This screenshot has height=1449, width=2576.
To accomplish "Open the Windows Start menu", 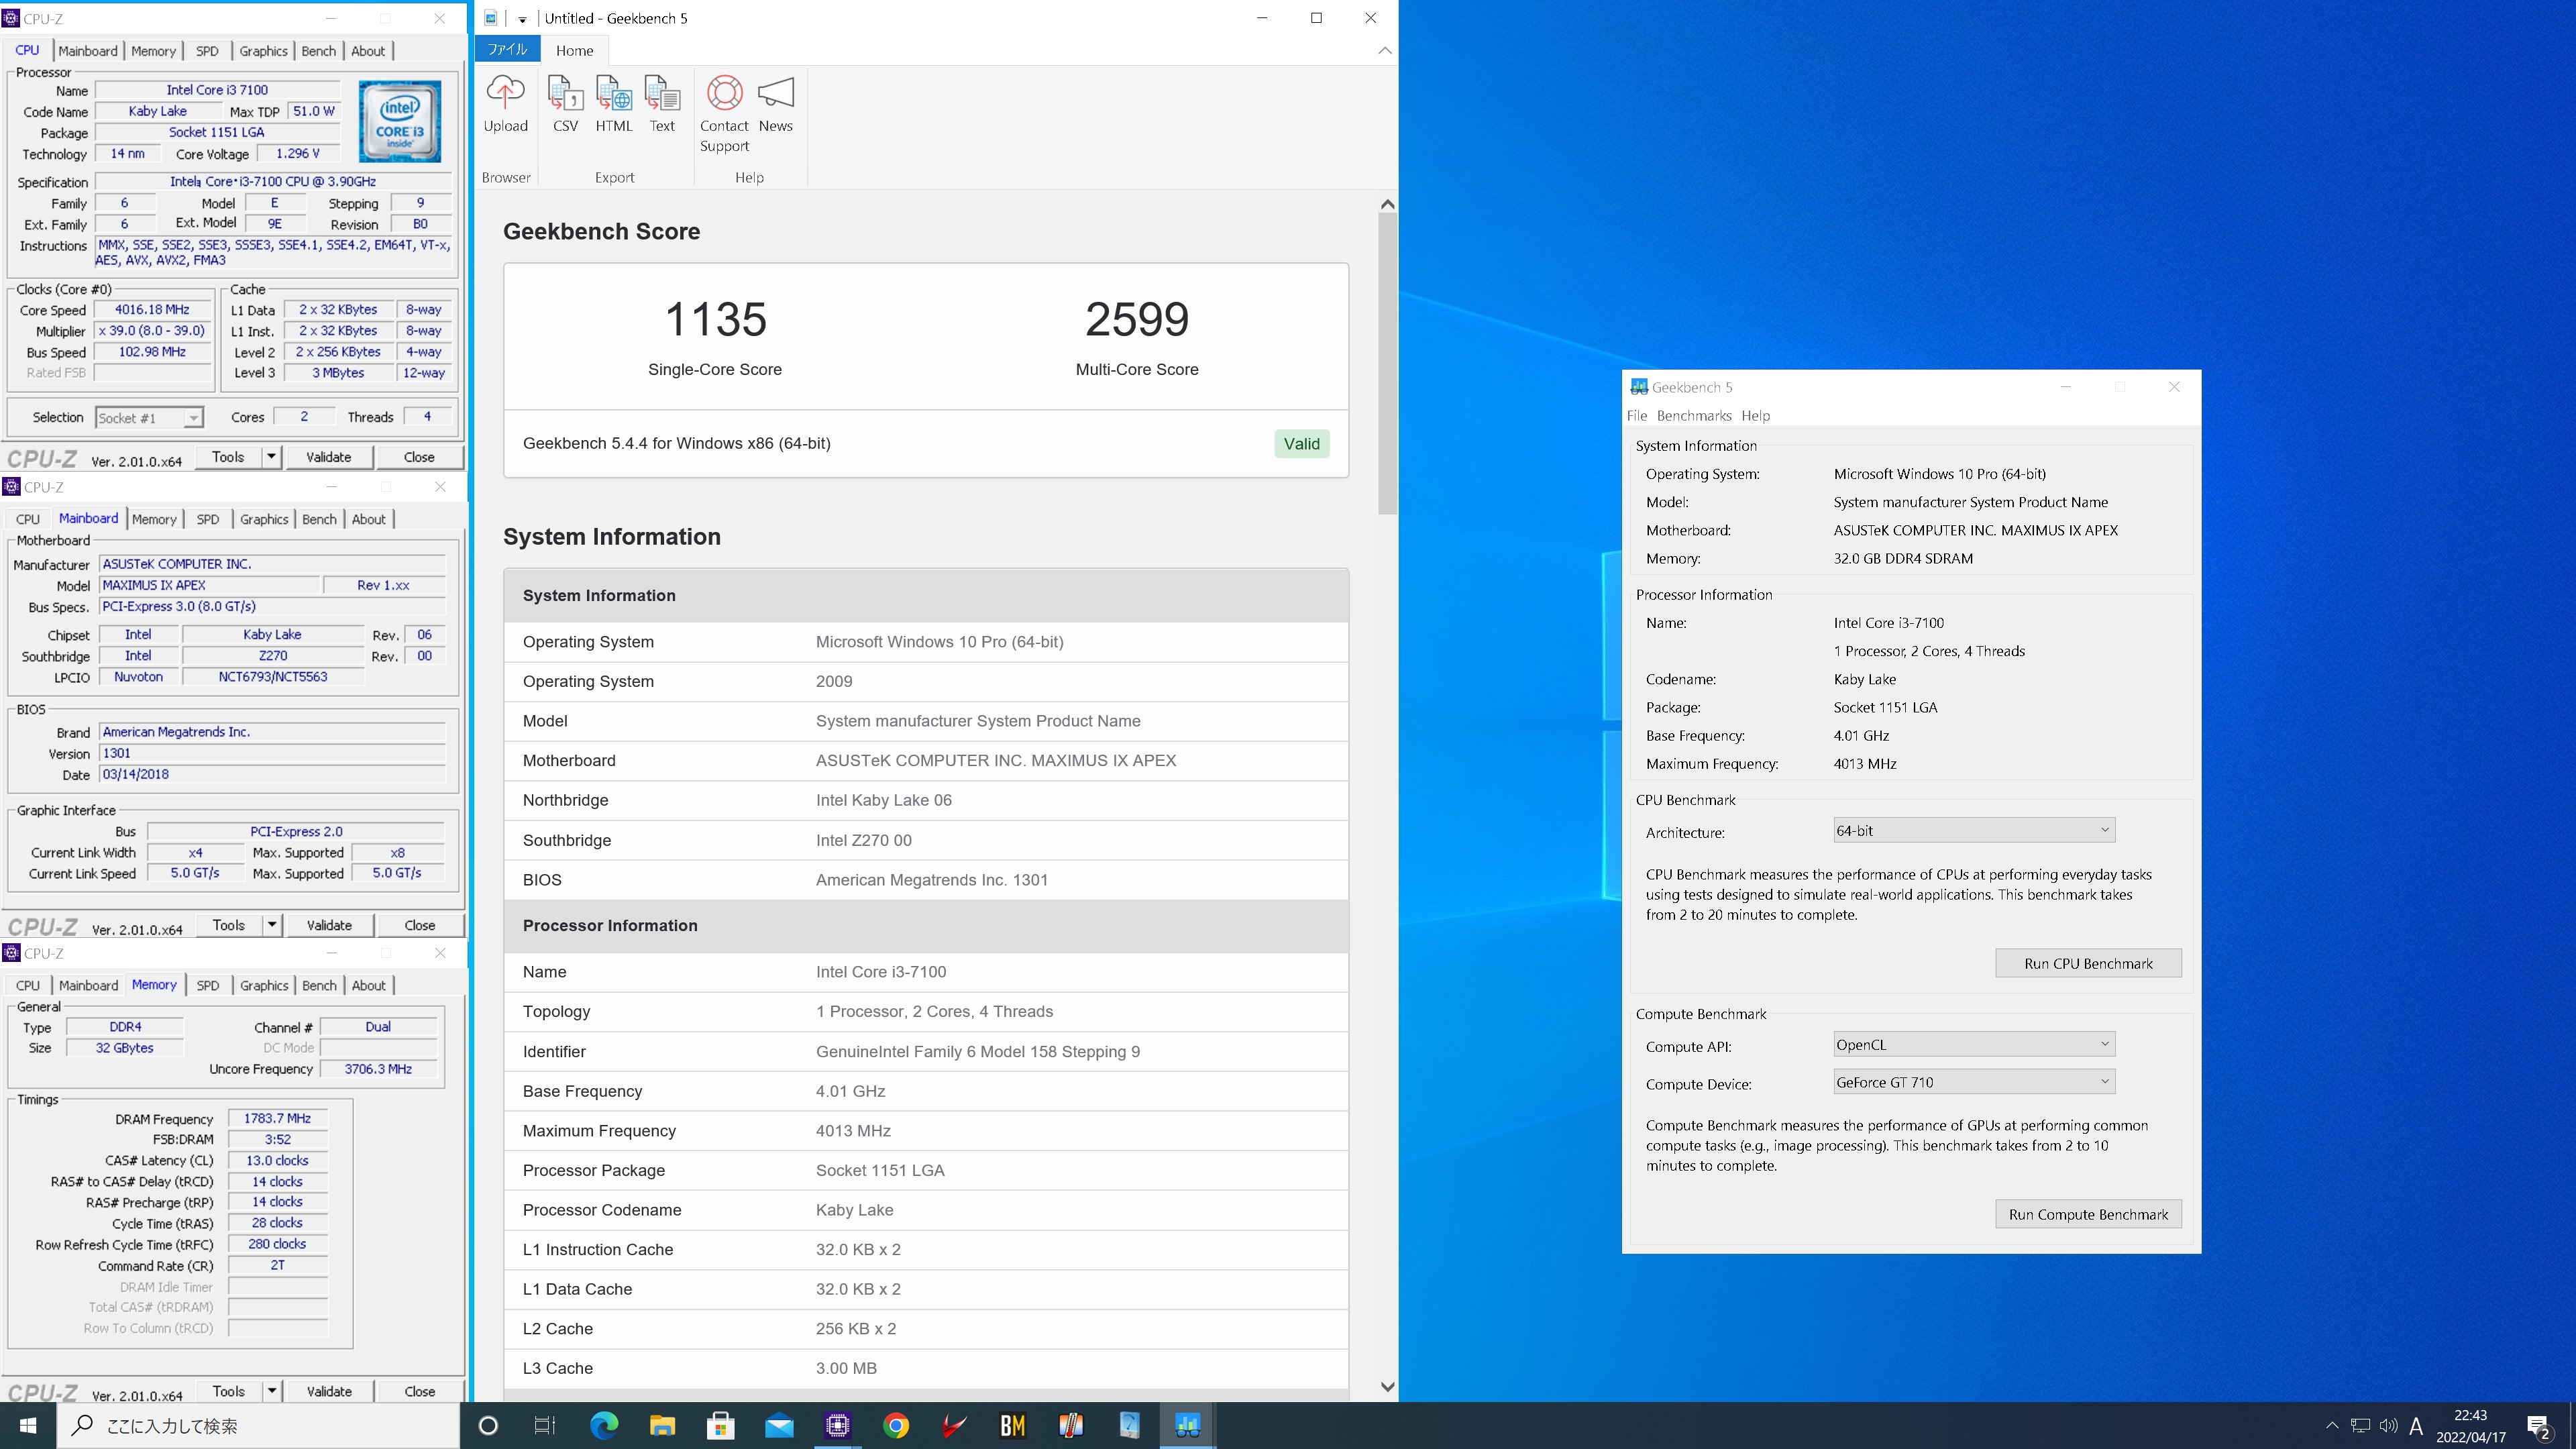I will tap(28, 1426).
